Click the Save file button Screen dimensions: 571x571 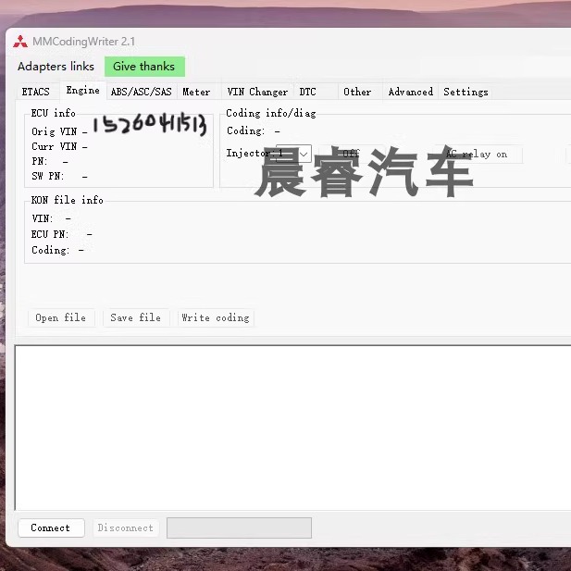(136, 318)
